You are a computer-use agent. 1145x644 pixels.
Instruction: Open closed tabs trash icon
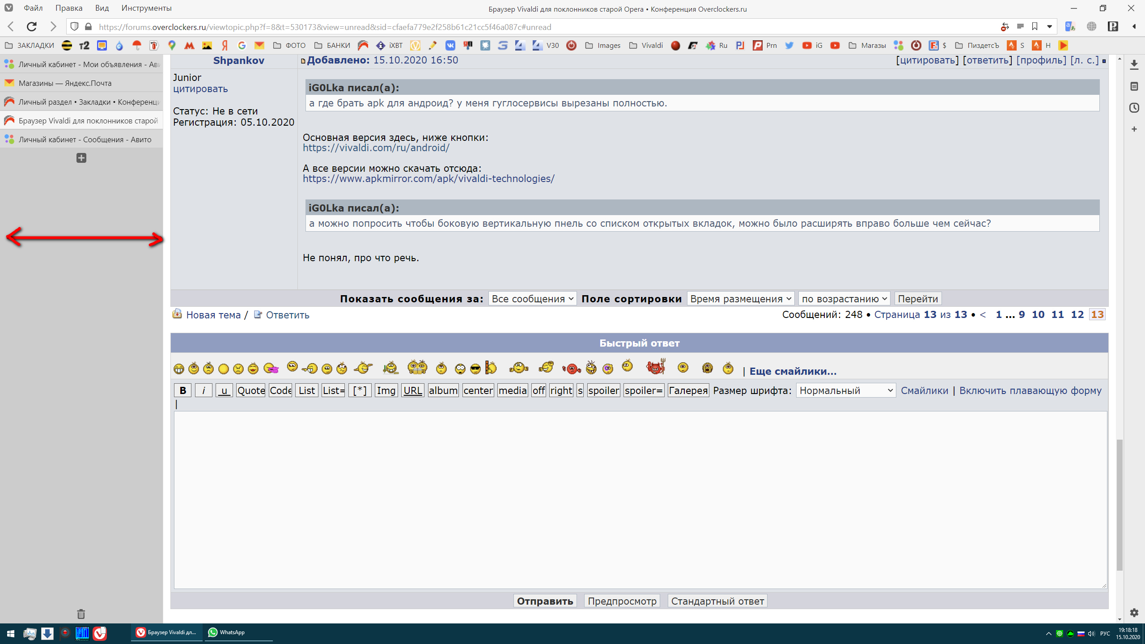[x=81, y=614]
